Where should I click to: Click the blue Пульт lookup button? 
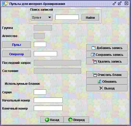pos(17,45)
